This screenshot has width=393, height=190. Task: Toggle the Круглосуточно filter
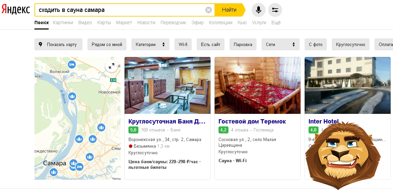pyautogui.click(x=350, y=44)
